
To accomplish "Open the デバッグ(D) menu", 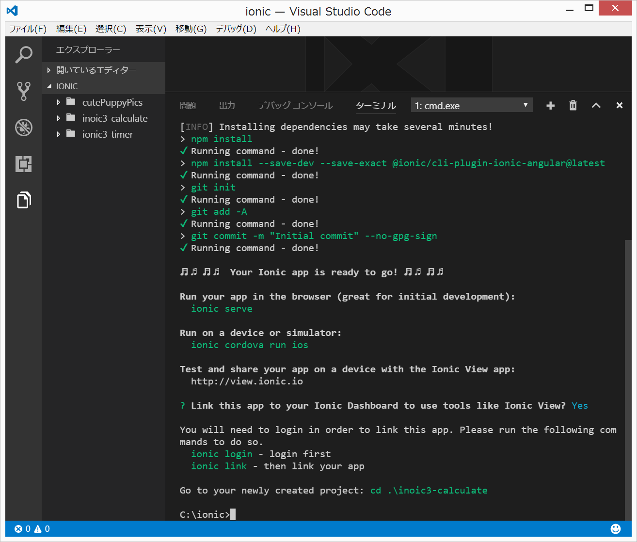I will [236, 29].
